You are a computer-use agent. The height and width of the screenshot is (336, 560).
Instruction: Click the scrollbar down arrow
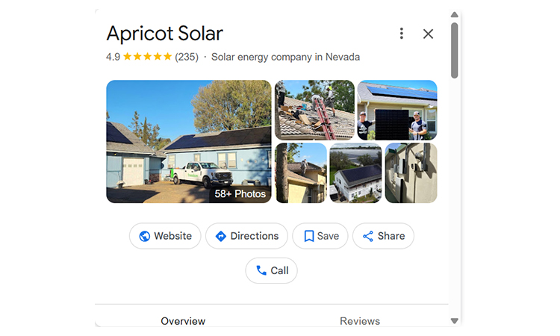pyautogui.click(x=454, y=321)
